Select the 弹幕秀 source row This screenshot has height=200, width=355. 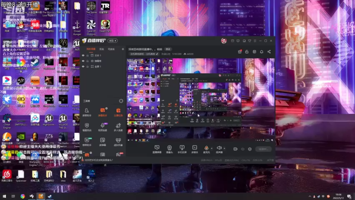pos(103,61)
